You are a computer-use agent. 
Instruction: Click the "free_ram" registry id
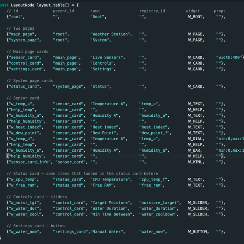click(x=151, y=185)
